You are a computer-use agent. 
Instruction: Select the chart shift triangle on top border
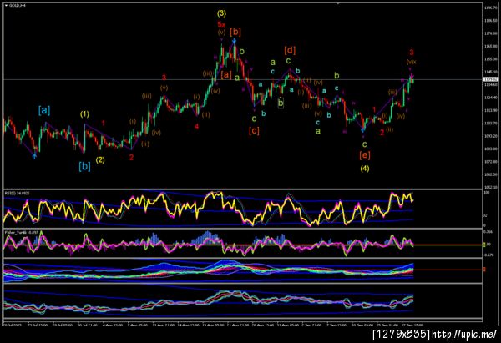337,3
